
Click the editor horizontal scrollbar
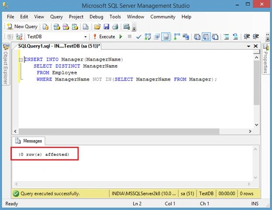pos(119,131)
